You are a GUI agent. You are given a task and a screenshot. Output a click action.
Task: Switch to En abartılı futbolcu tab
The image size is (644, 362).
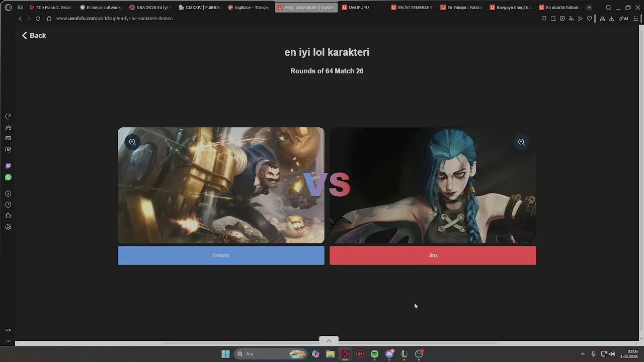click(x=559, y=8)
